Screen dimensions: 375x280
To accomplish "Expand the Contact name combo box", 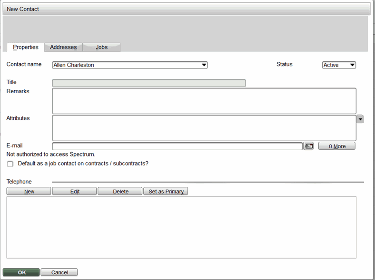I will 204,65.
